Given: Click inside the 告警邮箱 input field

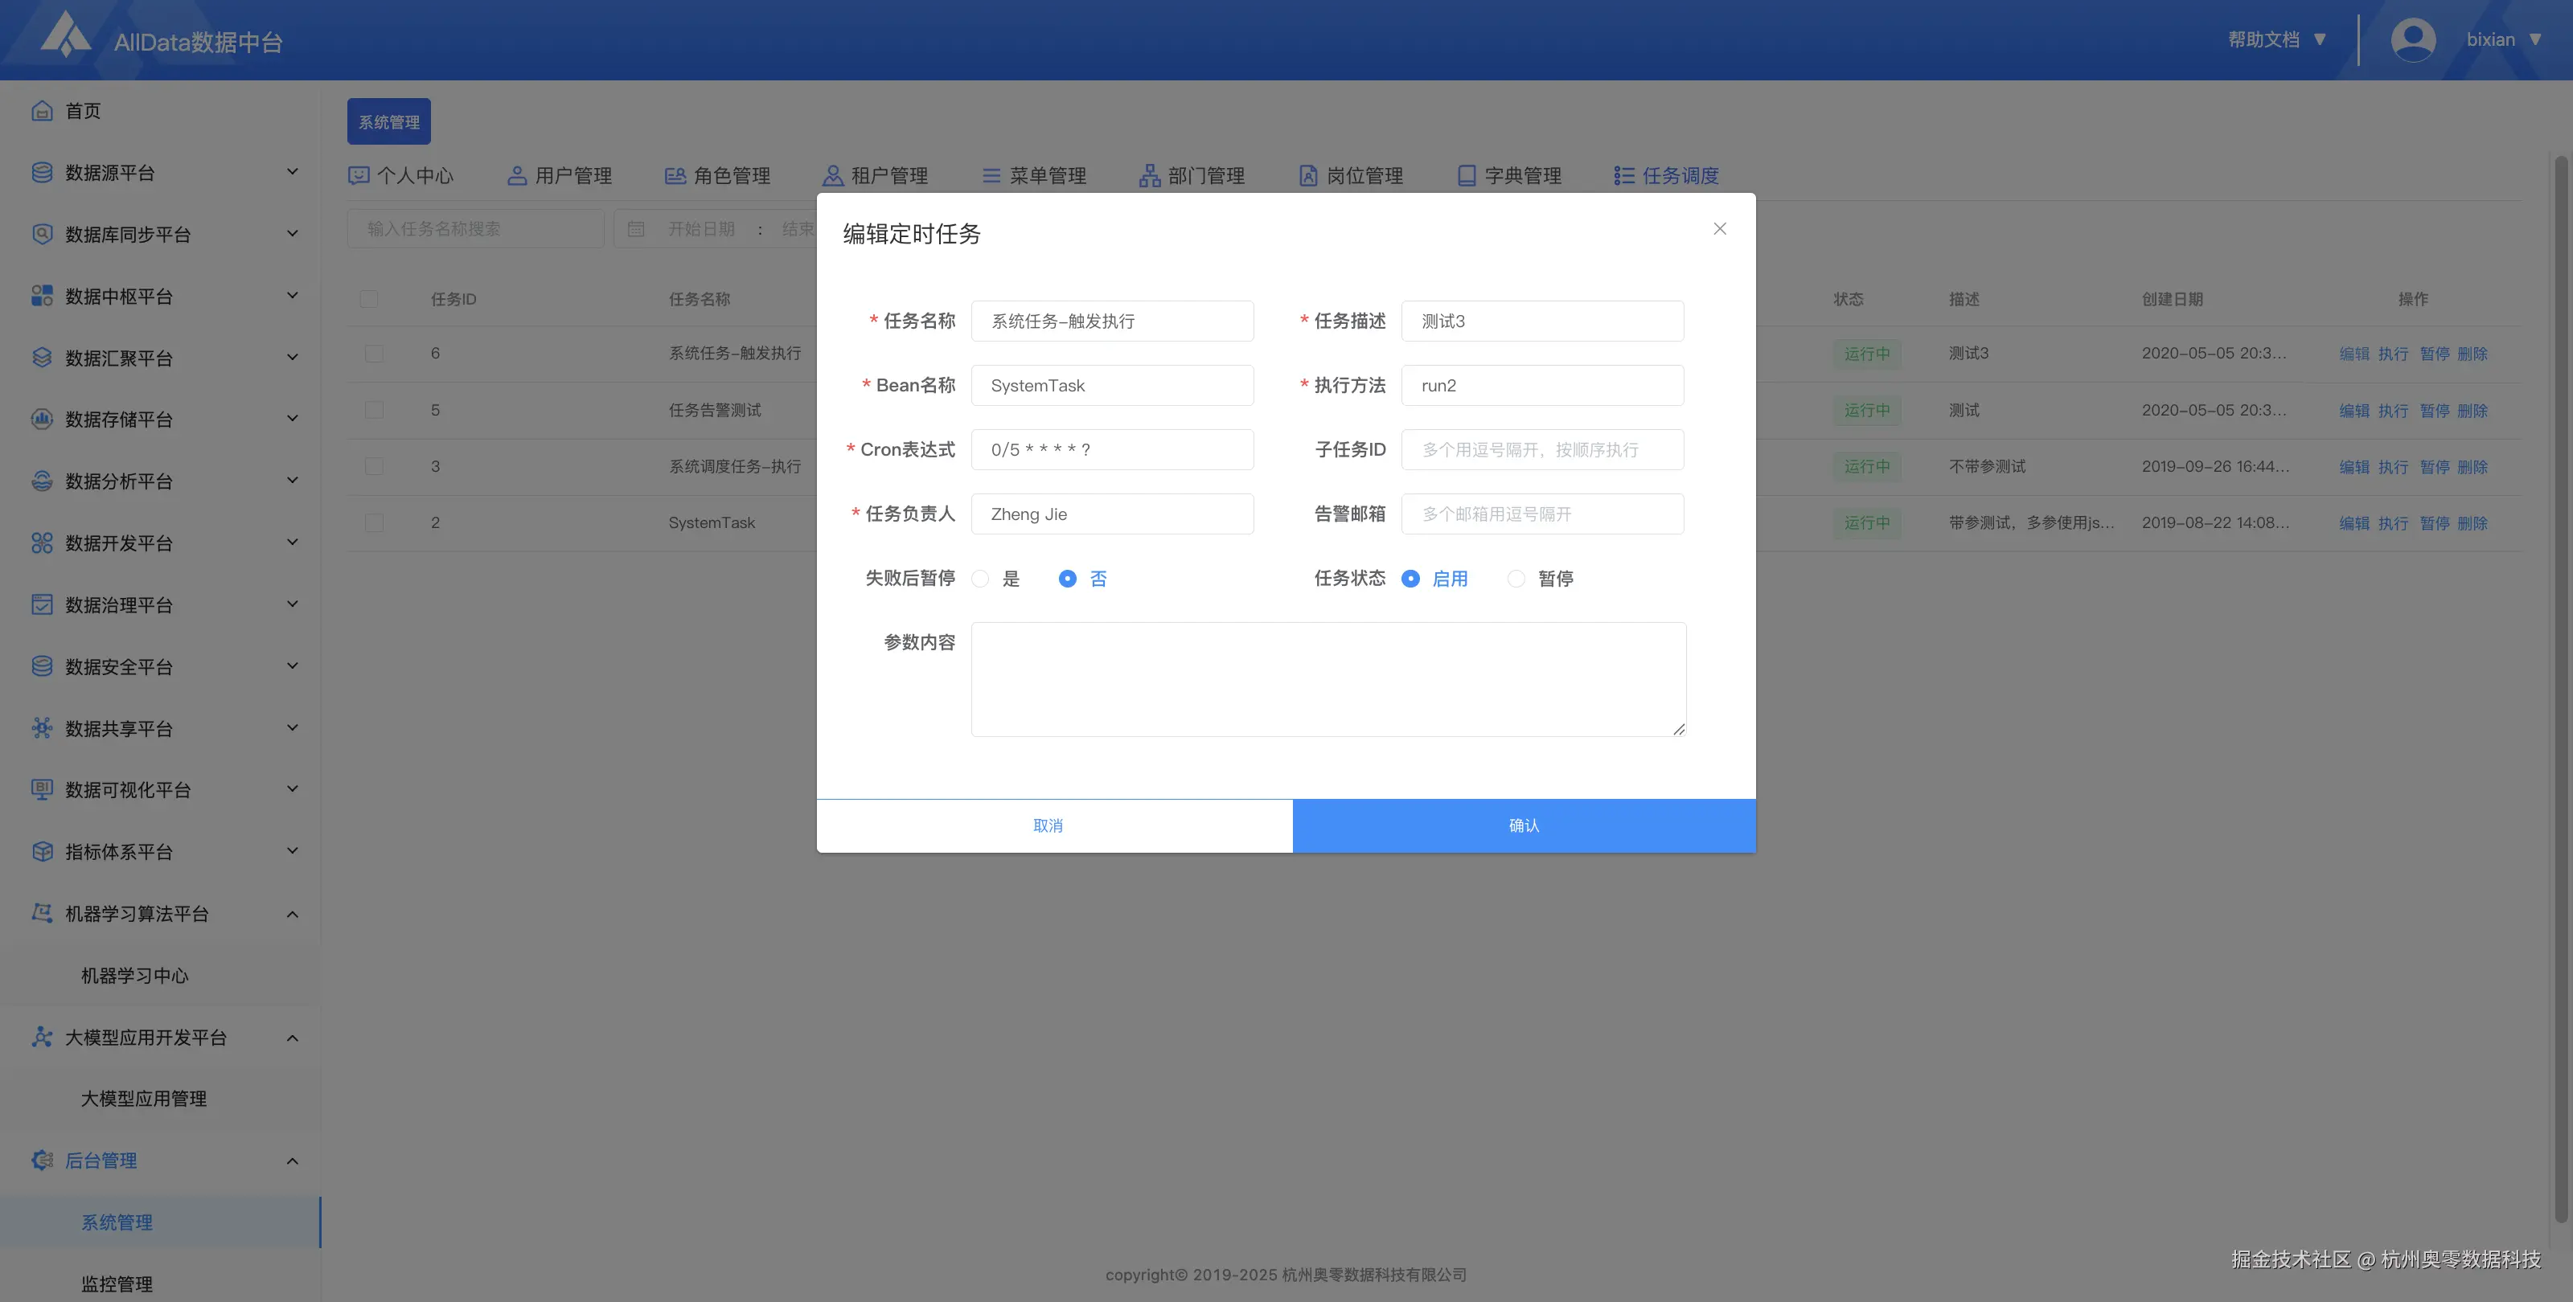Looking at the screenshot, I should (x=1541, y=514).
